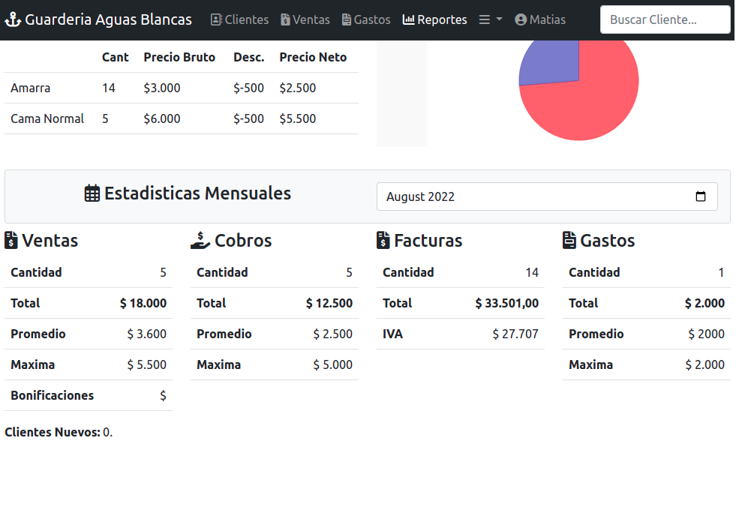This screenshot has height=510, width=739.
Task: Click the Facturas total $ 33.501,00 value
Action: click(x=507, y=303)
